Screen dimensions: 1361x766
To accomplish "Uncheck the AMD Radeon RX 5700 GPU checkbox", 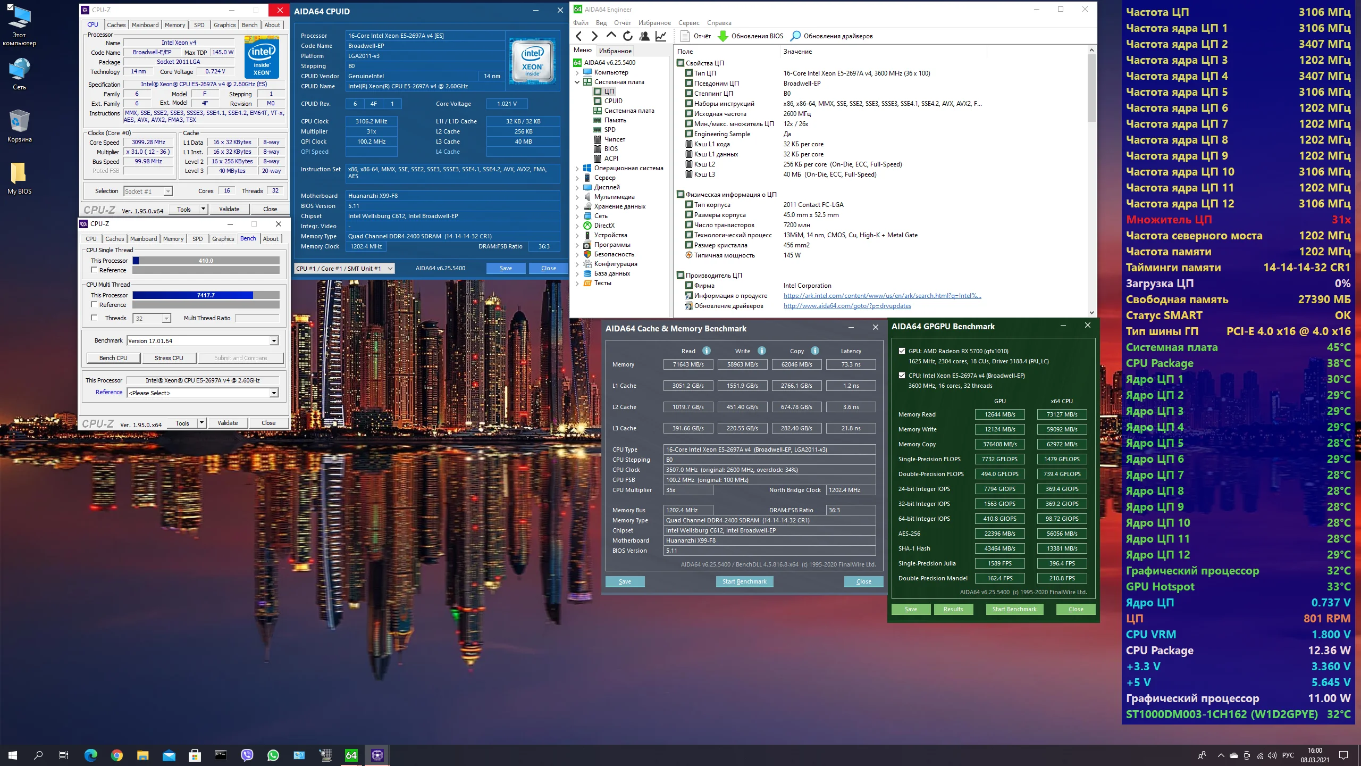I will pyautogui.click(x=902, y=351).
